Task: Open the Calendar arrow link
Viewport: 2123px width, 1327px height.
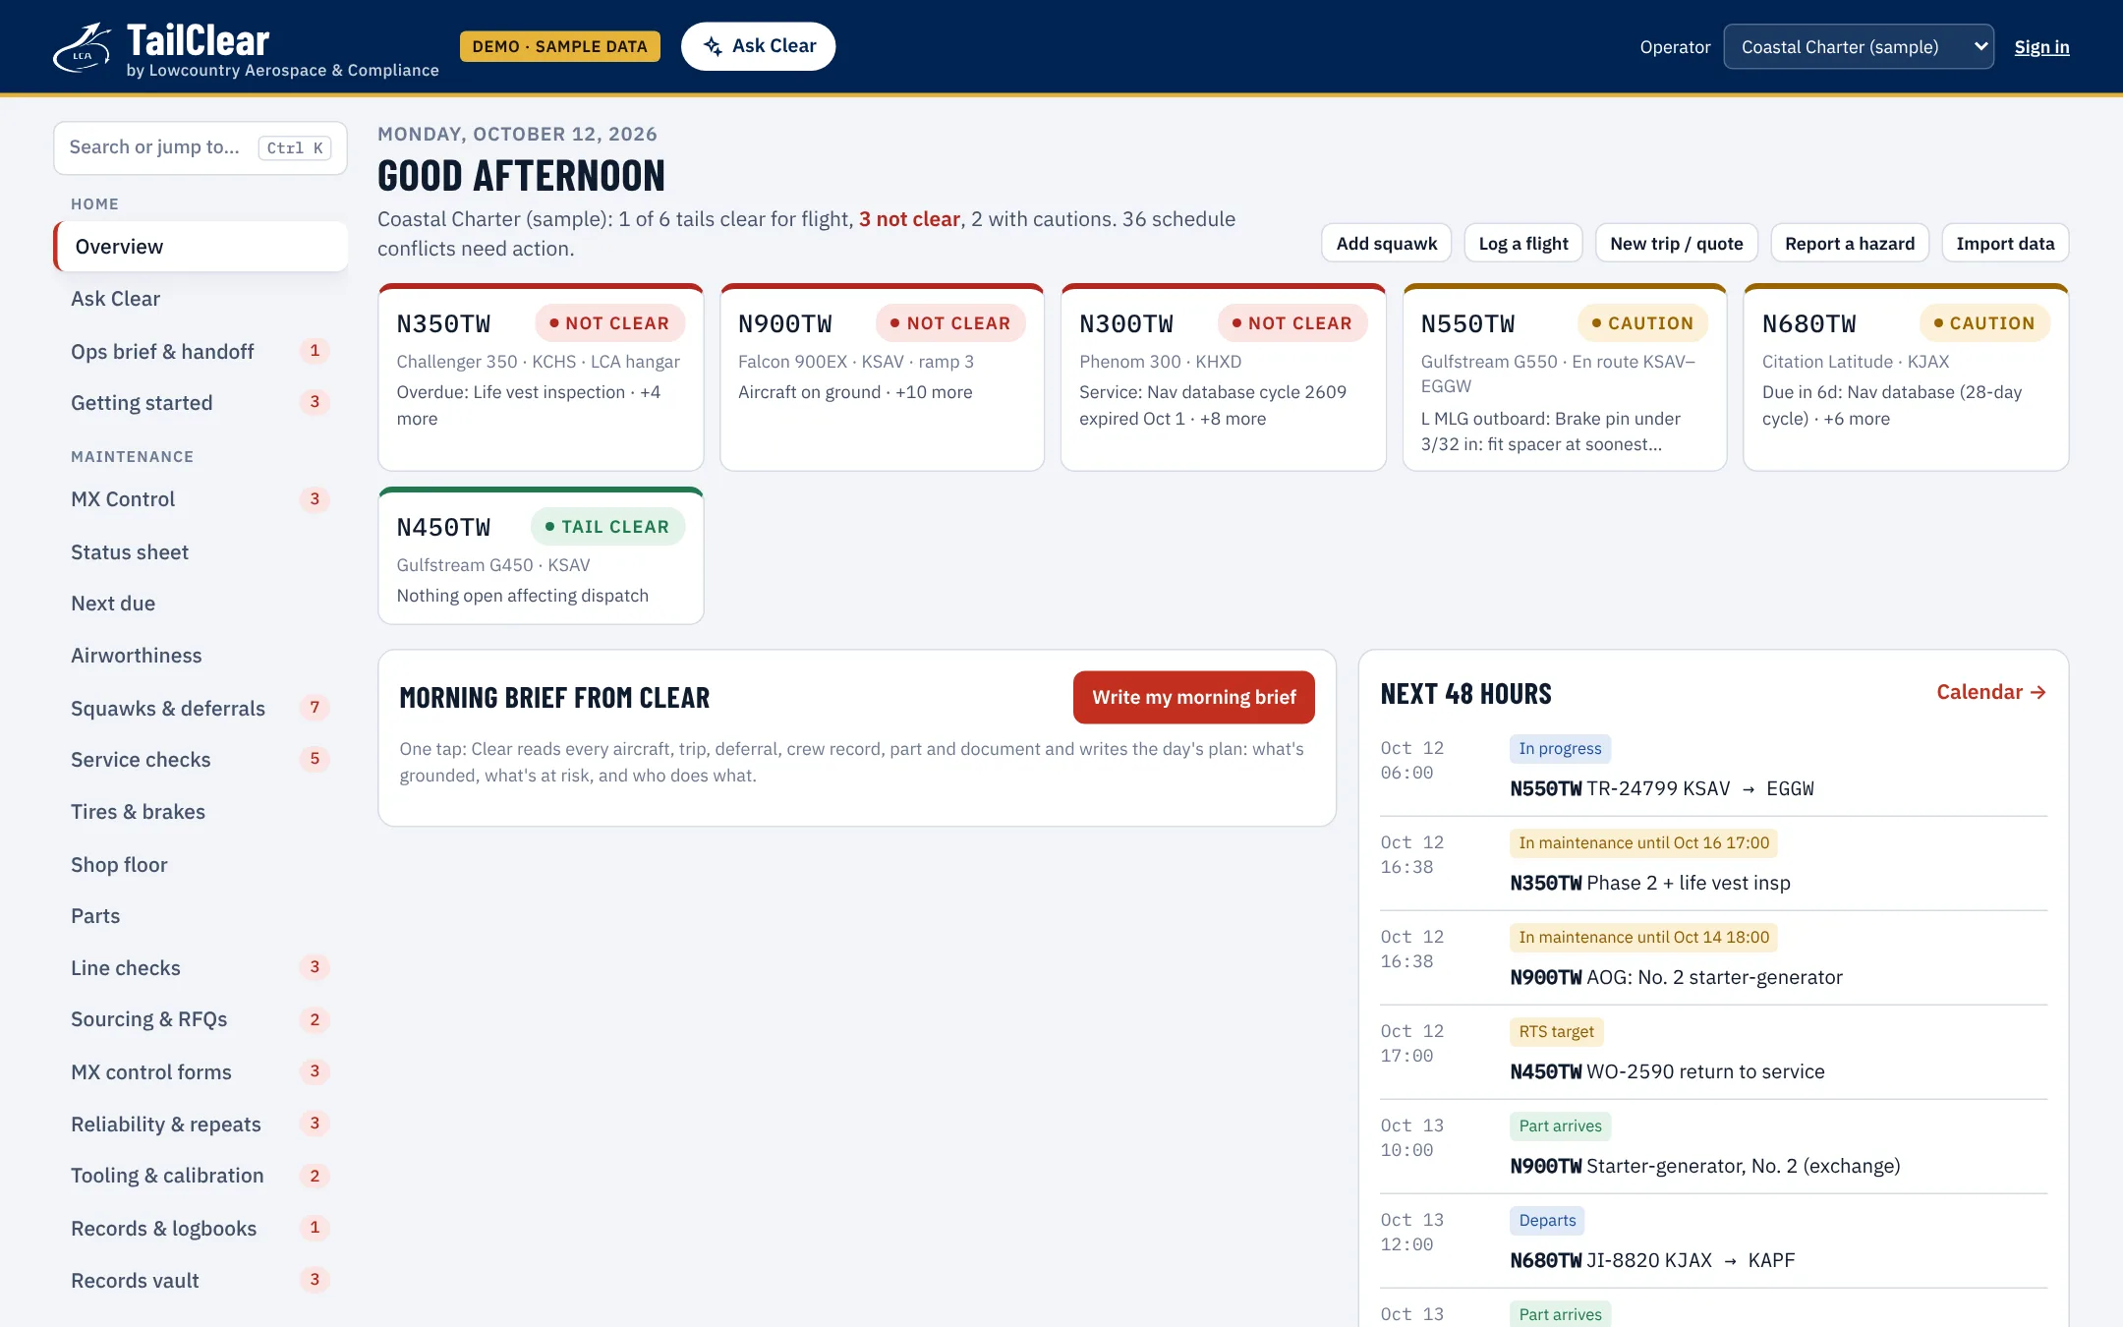Action: point(1991,692)
